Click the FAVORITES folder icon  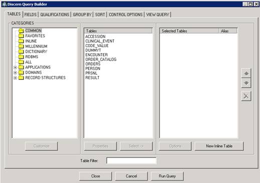(x=21, y=36)
